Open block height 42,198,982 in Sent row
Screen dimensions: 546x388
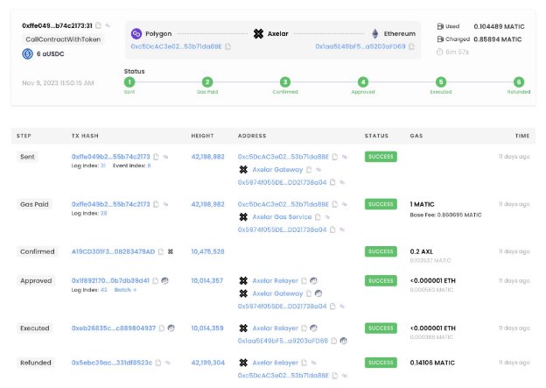tap(207, 156)
